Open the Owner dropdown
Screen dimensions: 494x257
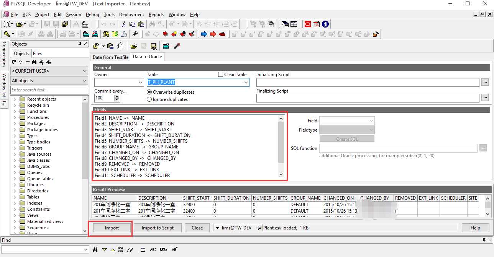coord(140,82)
